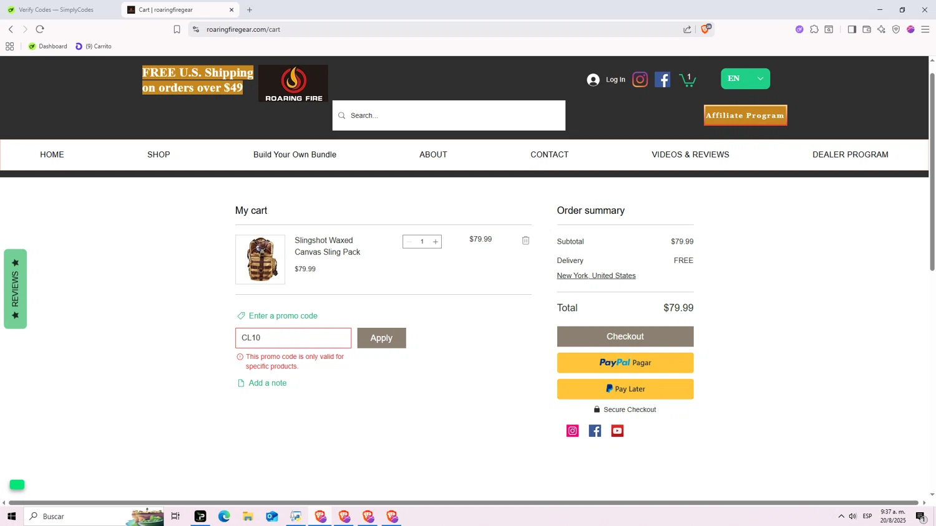Viewport: 936px width, 526px height.
Task: Open Microsoft Edge from taskbar
Action: click(224, 516)
